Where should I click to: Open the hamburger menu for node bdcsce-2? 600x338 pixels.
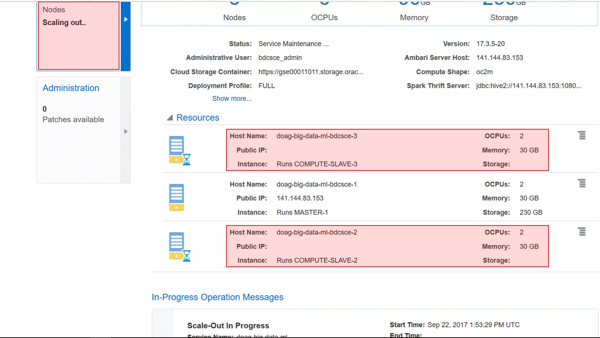click(582, 232)
